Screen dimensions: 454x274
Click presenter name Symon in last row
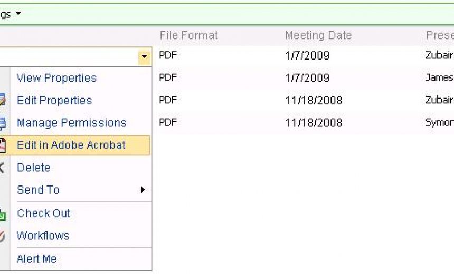[439, 123]
